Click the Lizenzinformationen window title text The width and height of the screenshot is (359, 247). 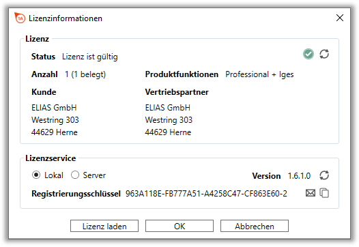pos(66,18)
